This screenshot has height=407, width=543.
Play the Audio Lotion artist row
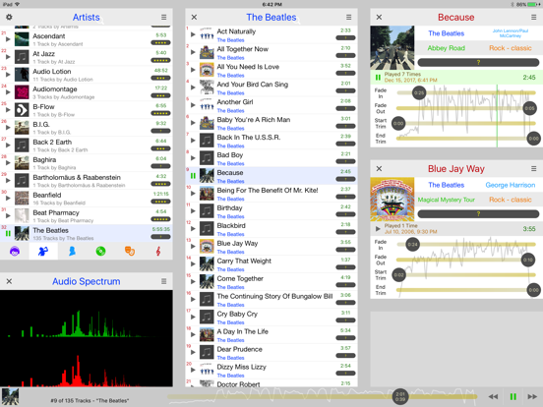click(x=8, y=75)
